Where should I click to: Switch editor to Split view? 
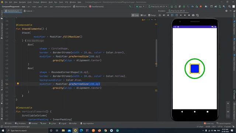point(143,15)
